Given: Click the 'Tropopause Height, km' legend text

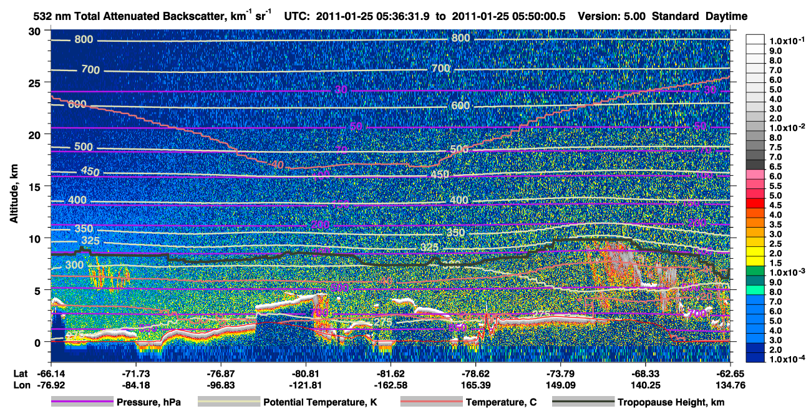Looking at the screenshot, I should point(671,403).
